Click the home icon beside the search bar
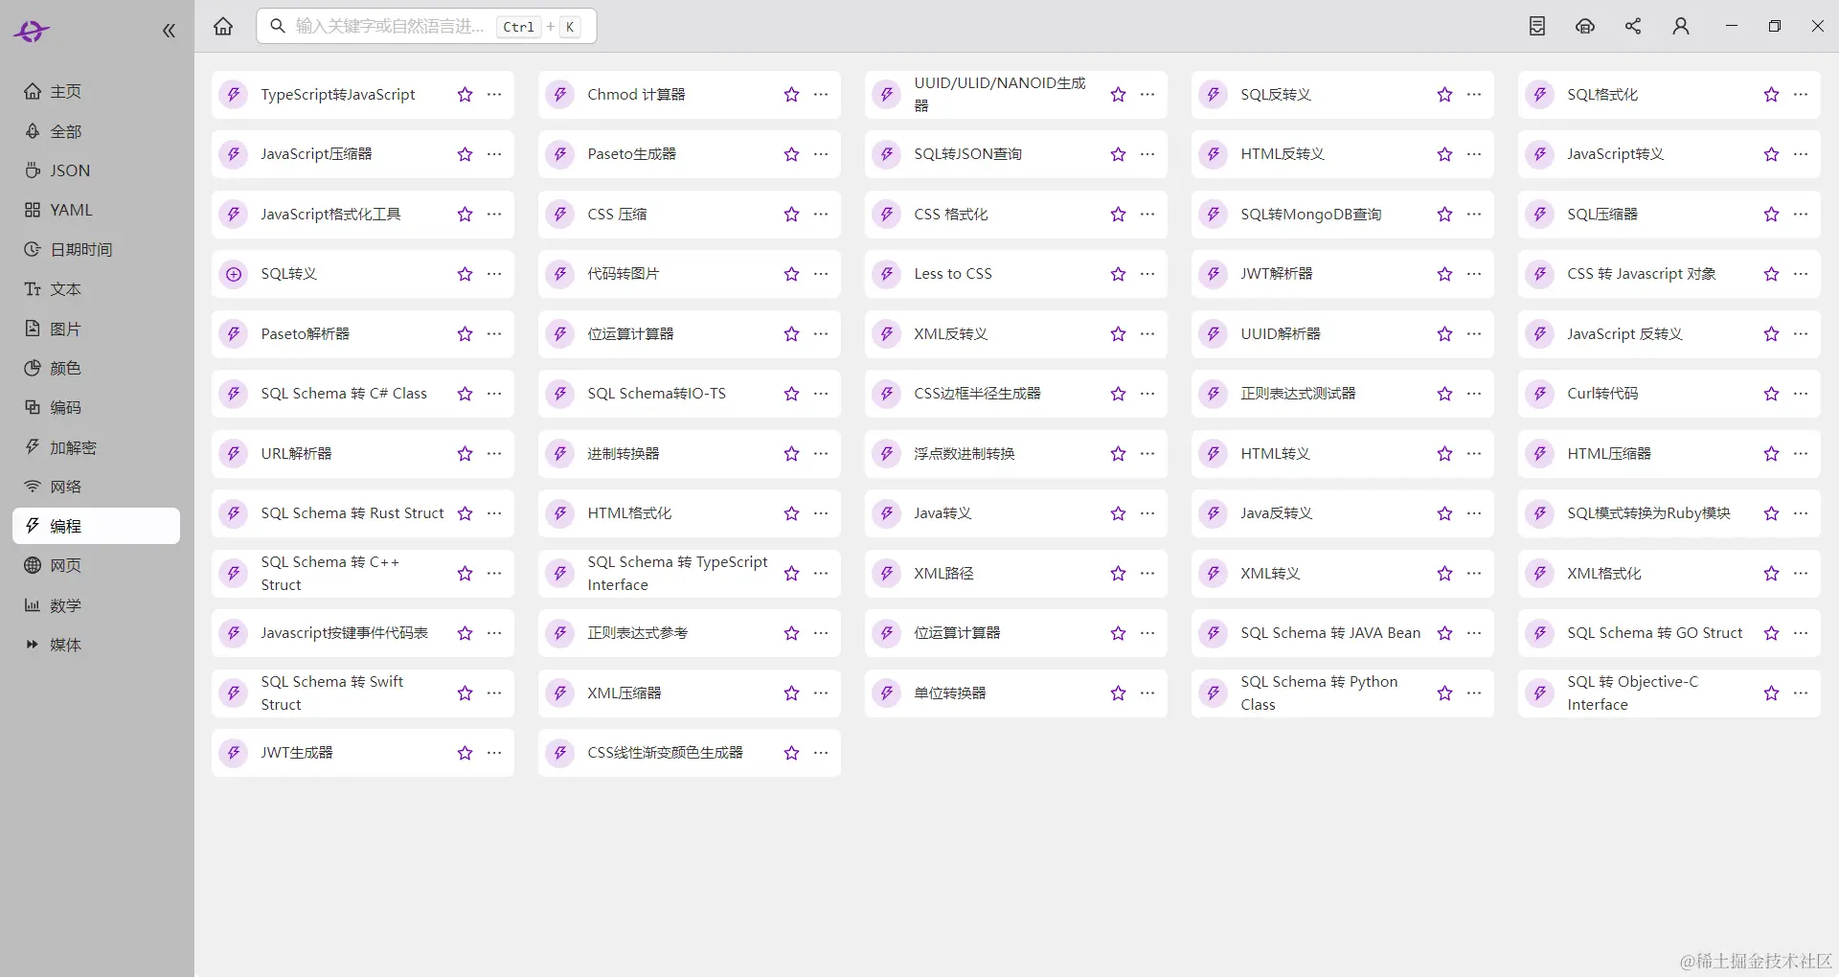This screenshot has width=1839, height=977. point(223,26)
